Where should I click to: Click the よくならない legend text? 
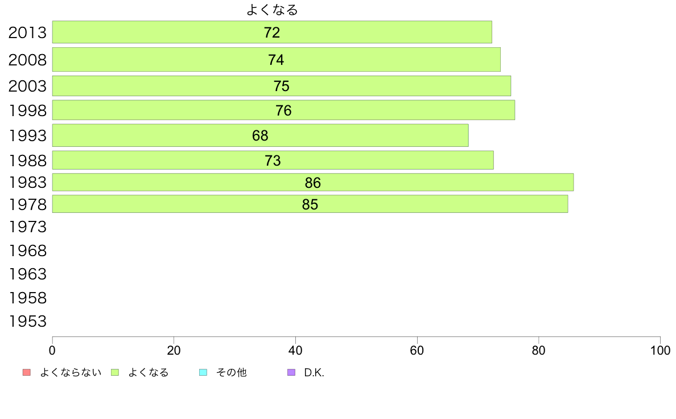pos(70,372)
